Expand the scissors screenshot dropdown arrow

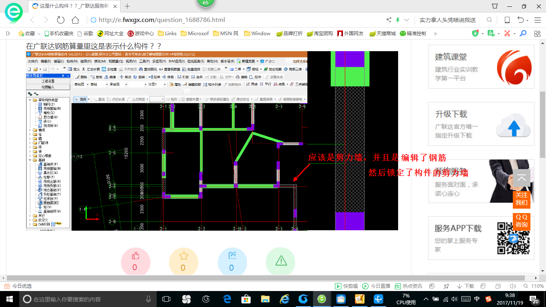tap(514, 34)
